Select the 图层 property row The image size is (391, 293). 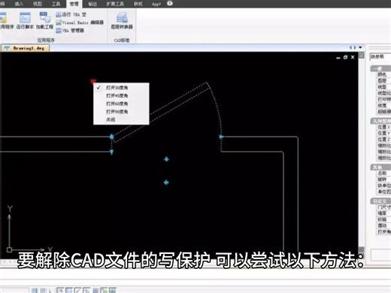[x=383, y=80]
